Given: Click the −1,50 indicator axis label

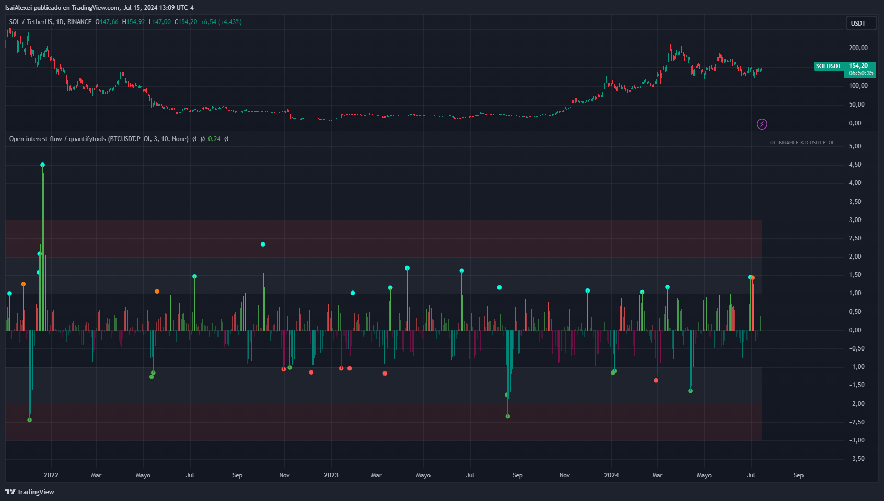Looking at the screenshot, I should tap(856, 385).
